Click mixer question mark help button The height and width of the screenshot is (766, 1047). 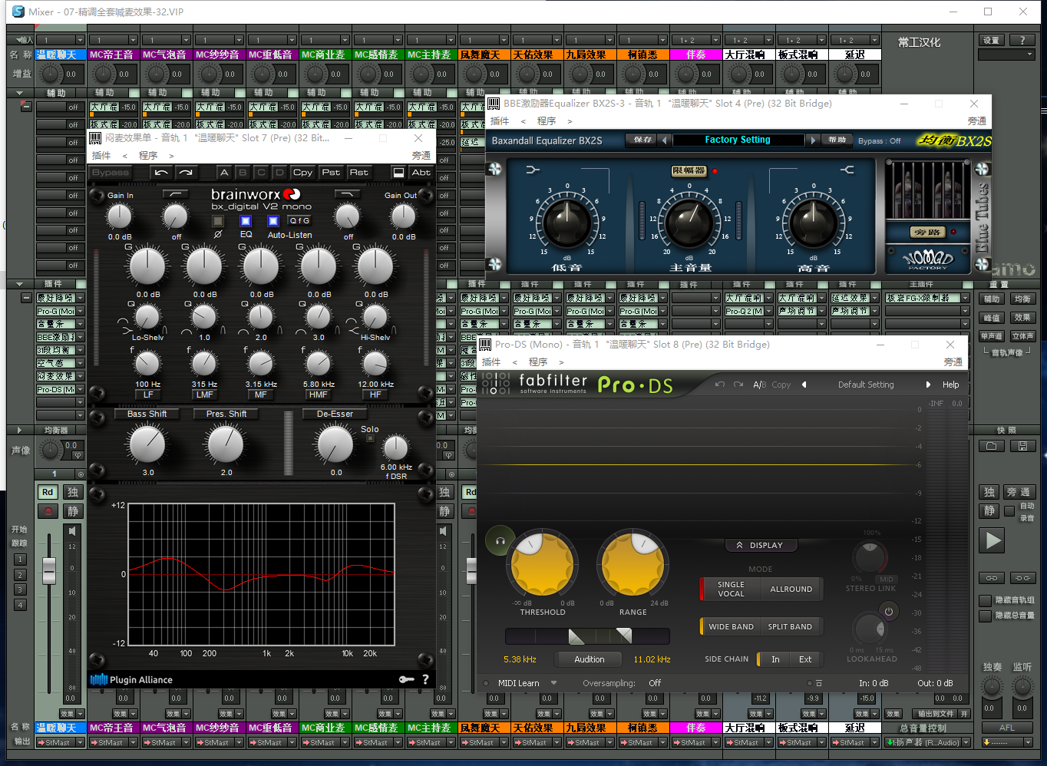click(x=1022, y=40)
